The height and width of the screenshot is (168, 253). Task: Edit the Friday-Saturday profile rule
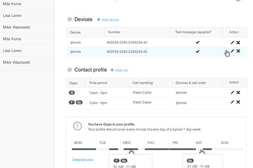click(x=232, y=102)
